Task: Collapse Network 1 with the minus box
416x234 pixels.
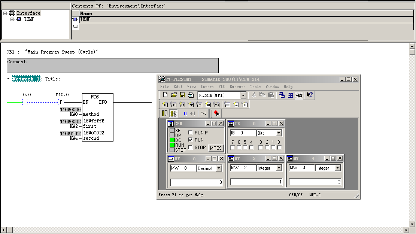Action: point(9,79)
